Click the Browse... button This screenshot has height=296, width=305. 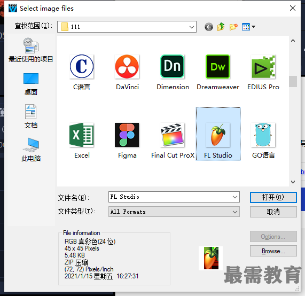[x=273, y=251]
